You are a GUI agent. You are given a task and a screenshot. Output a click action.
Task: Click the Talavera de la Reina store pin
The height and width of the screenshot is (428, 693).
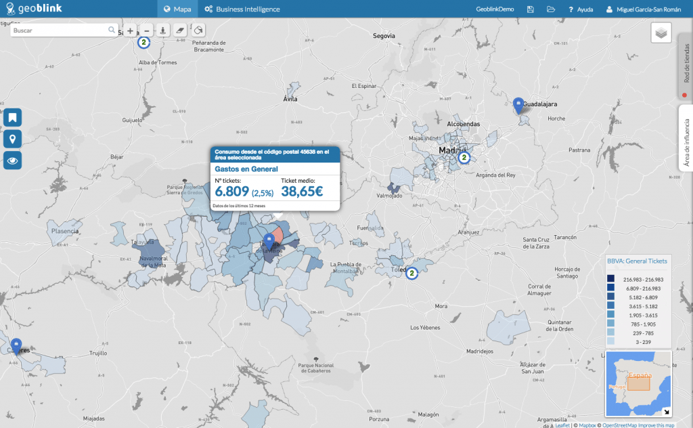(269, 242)
